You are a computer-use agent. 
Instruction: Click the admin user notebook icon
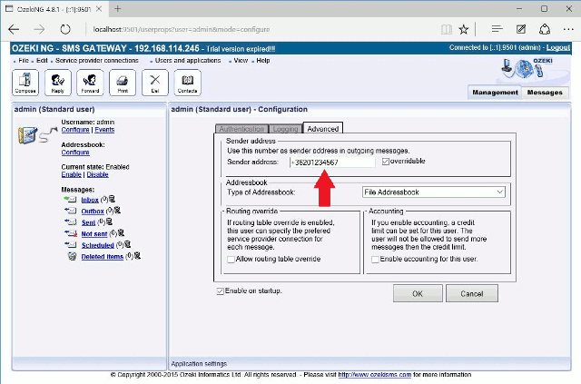coord(28,135)
